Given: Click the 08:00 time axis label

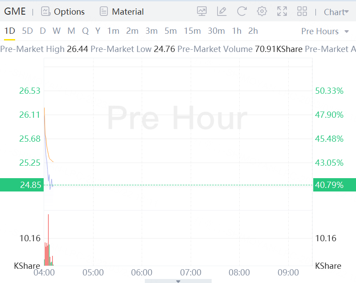Looking at the screenshot, I should [239, 272].
